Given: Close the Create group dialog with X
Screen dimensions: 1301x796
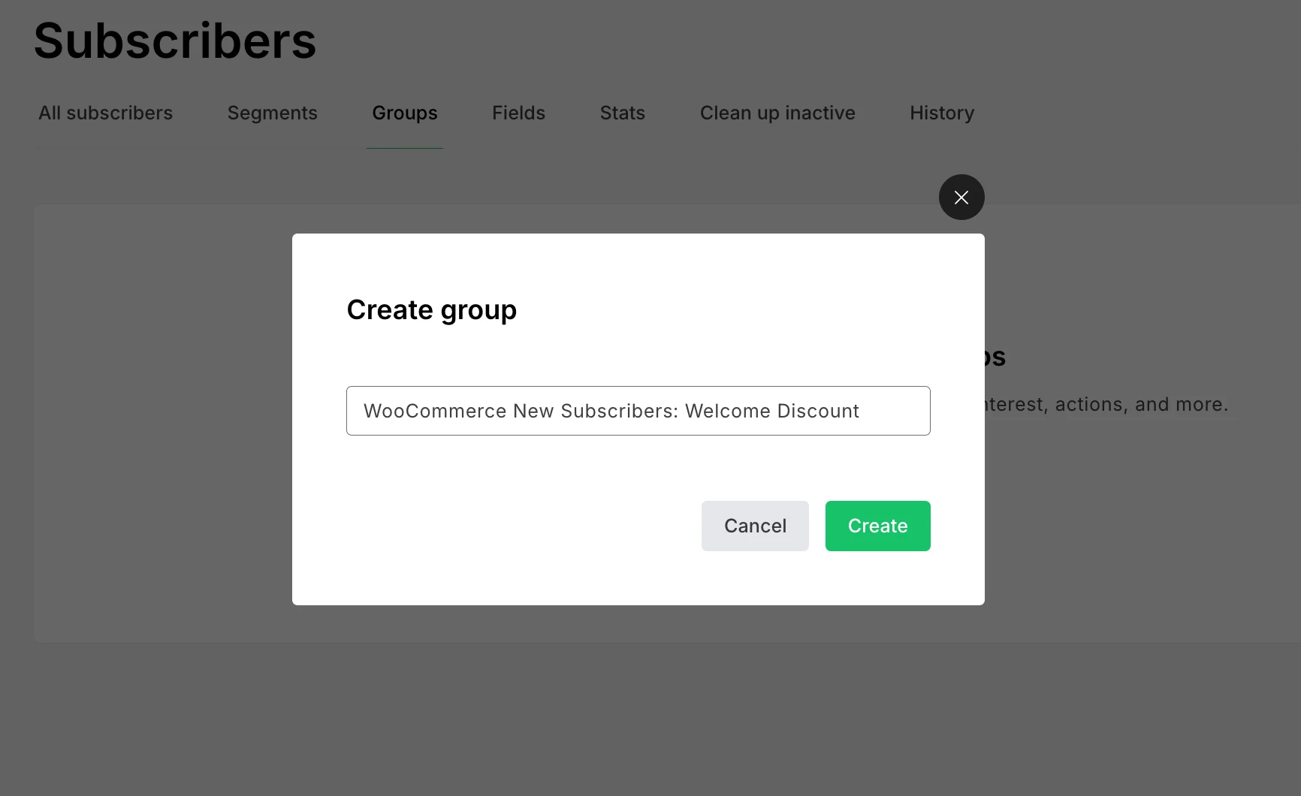Looking at the screenshot, I should coord(961,197).
